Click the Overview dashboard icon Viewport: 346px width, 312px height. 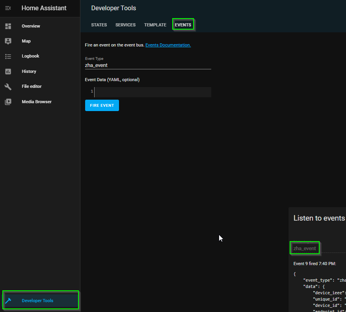(x=8, y=26)
